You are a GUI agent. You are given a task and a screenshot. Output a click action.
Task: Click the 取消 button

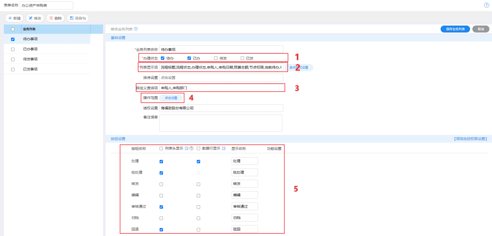[x=481, y=29]
